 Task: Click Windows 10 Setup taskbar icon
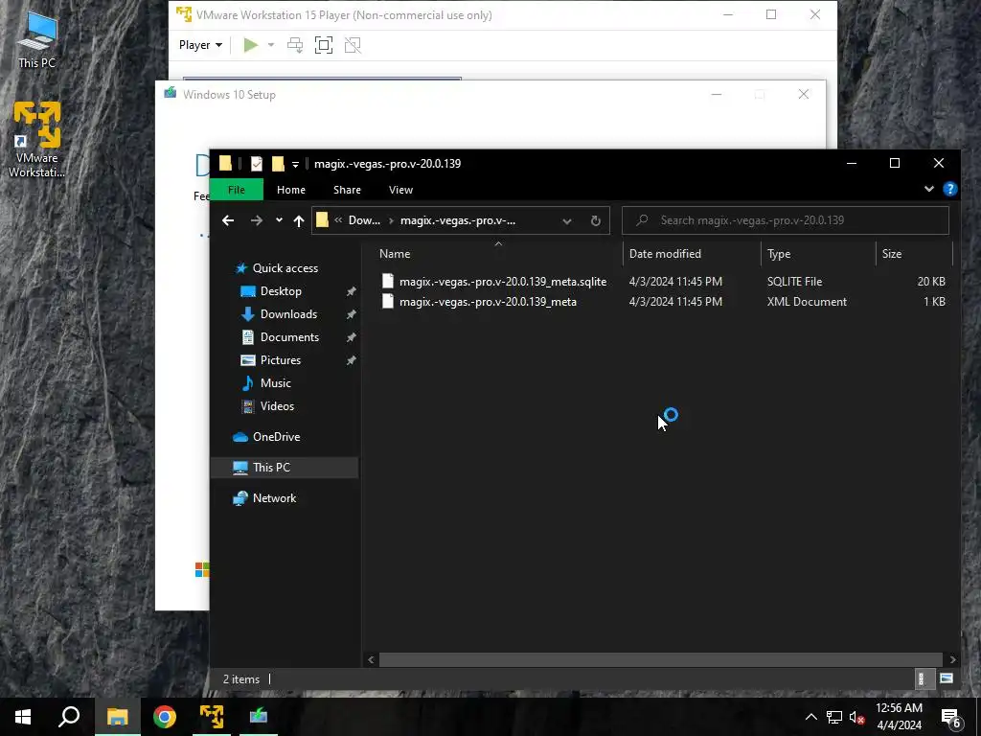point(259,717)
